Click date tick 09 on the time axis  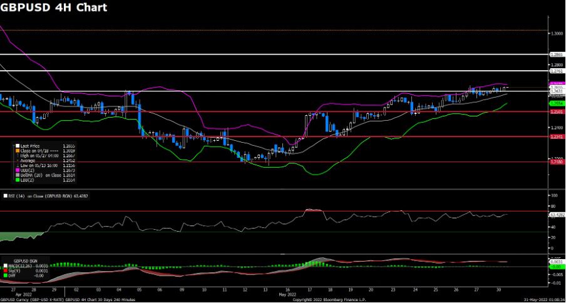click(182, 290)
